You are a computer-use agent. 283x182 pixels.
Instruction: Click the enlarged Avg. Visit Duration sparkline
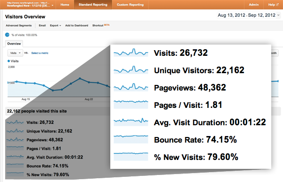tap(131, 122)
